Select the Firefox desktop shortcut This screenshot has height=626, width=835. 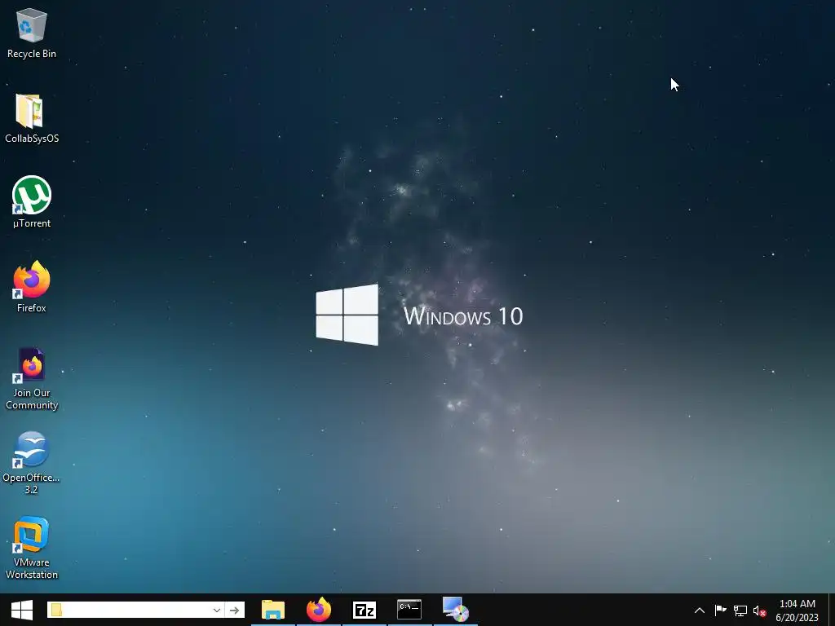pos(32,286)
